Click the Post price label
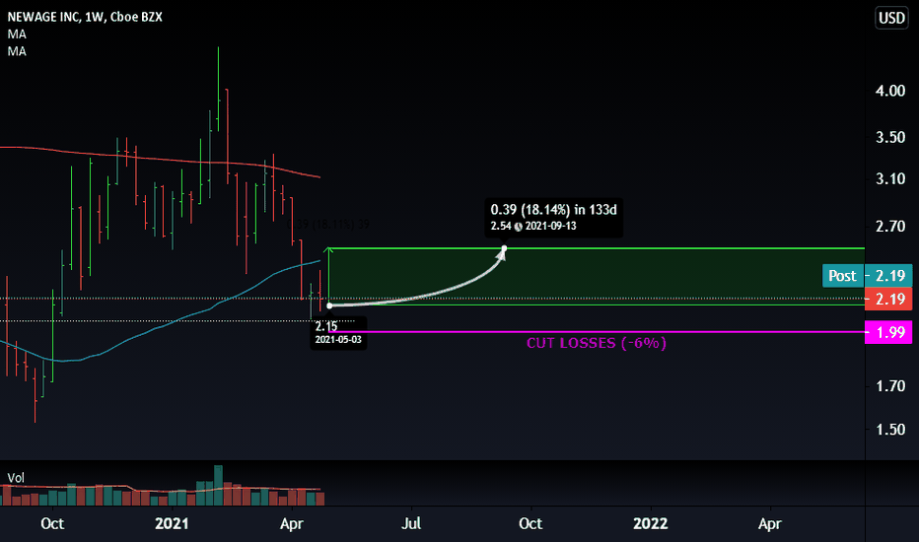The image size is (919, 542). pyautogui.click(x=842, y=275)
